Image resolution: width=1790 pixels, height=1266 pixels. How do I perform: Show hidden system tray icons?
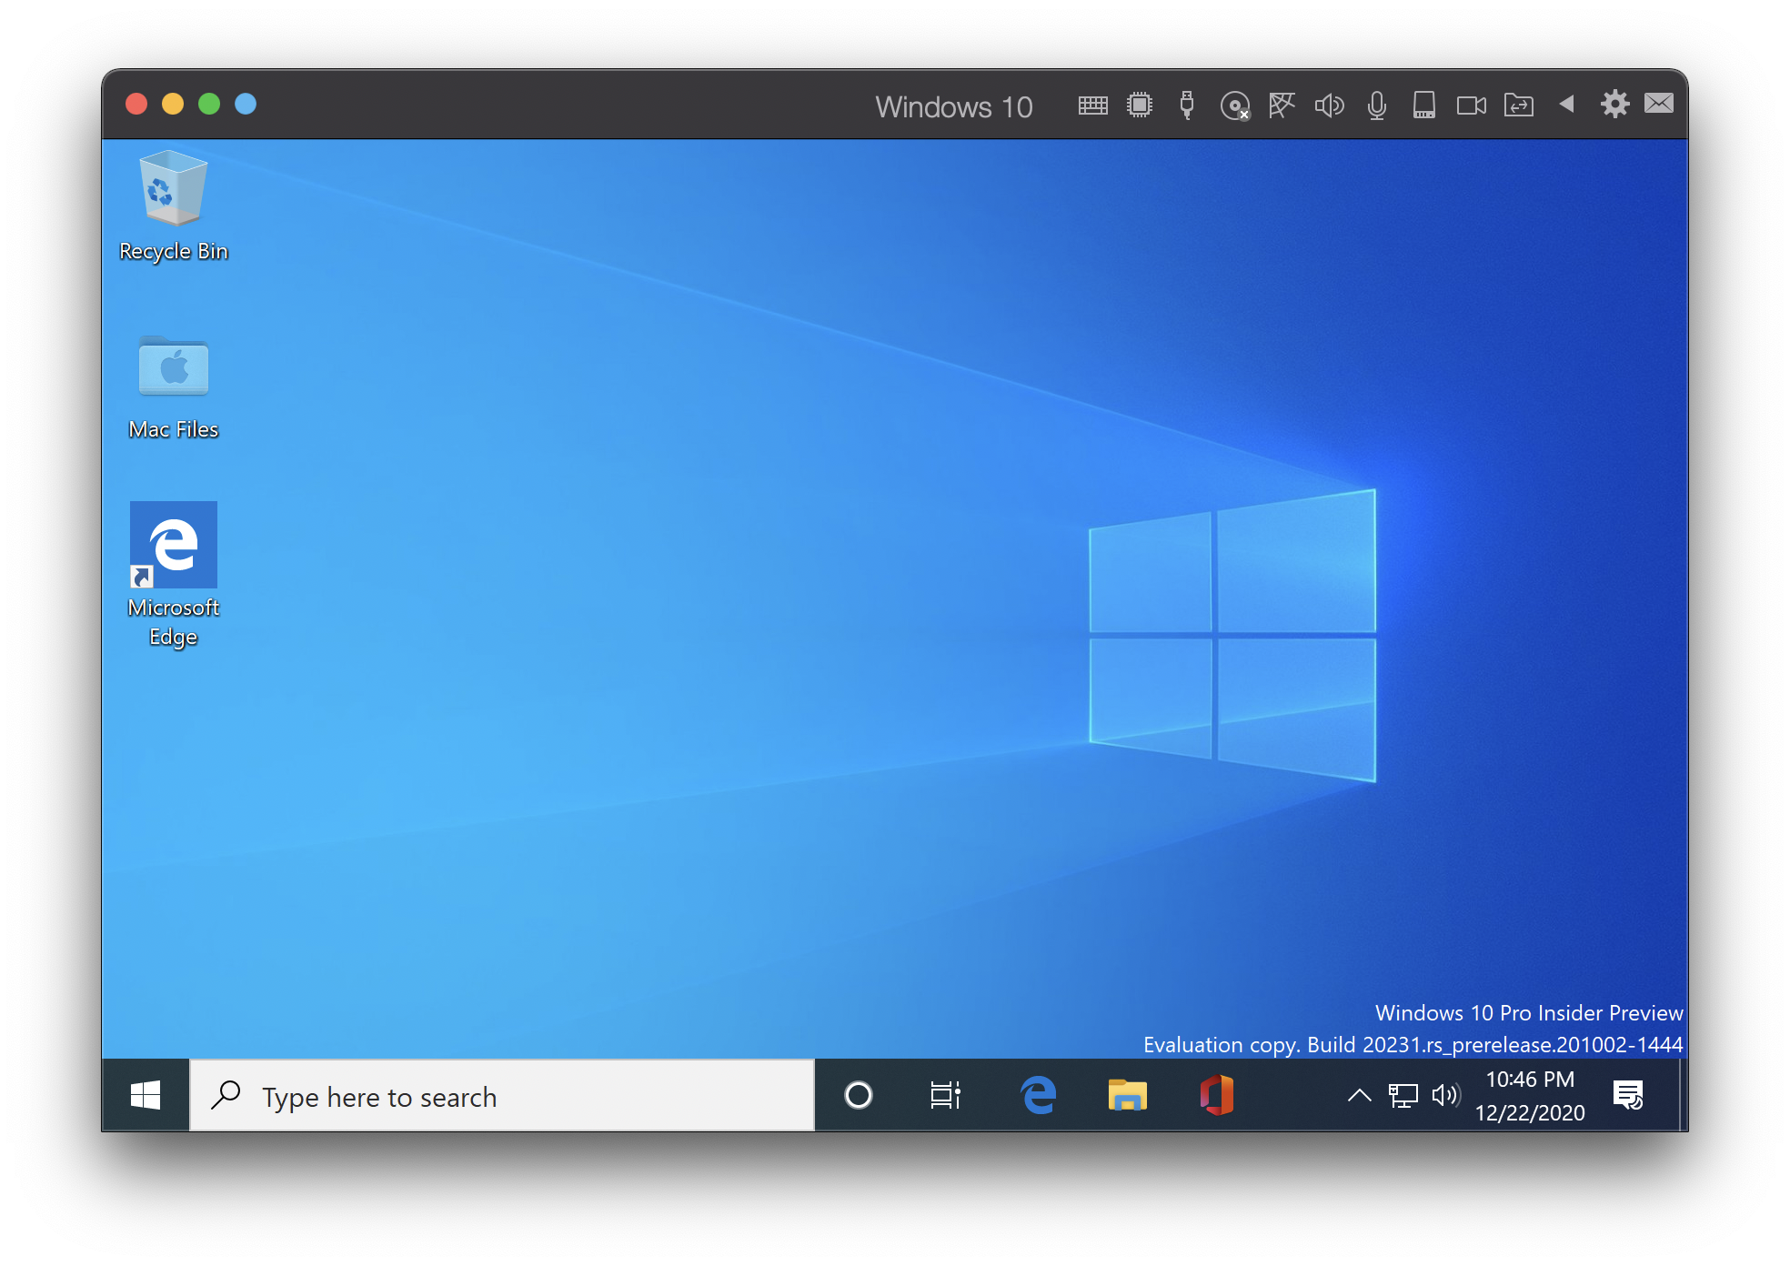(1359, 1095)
